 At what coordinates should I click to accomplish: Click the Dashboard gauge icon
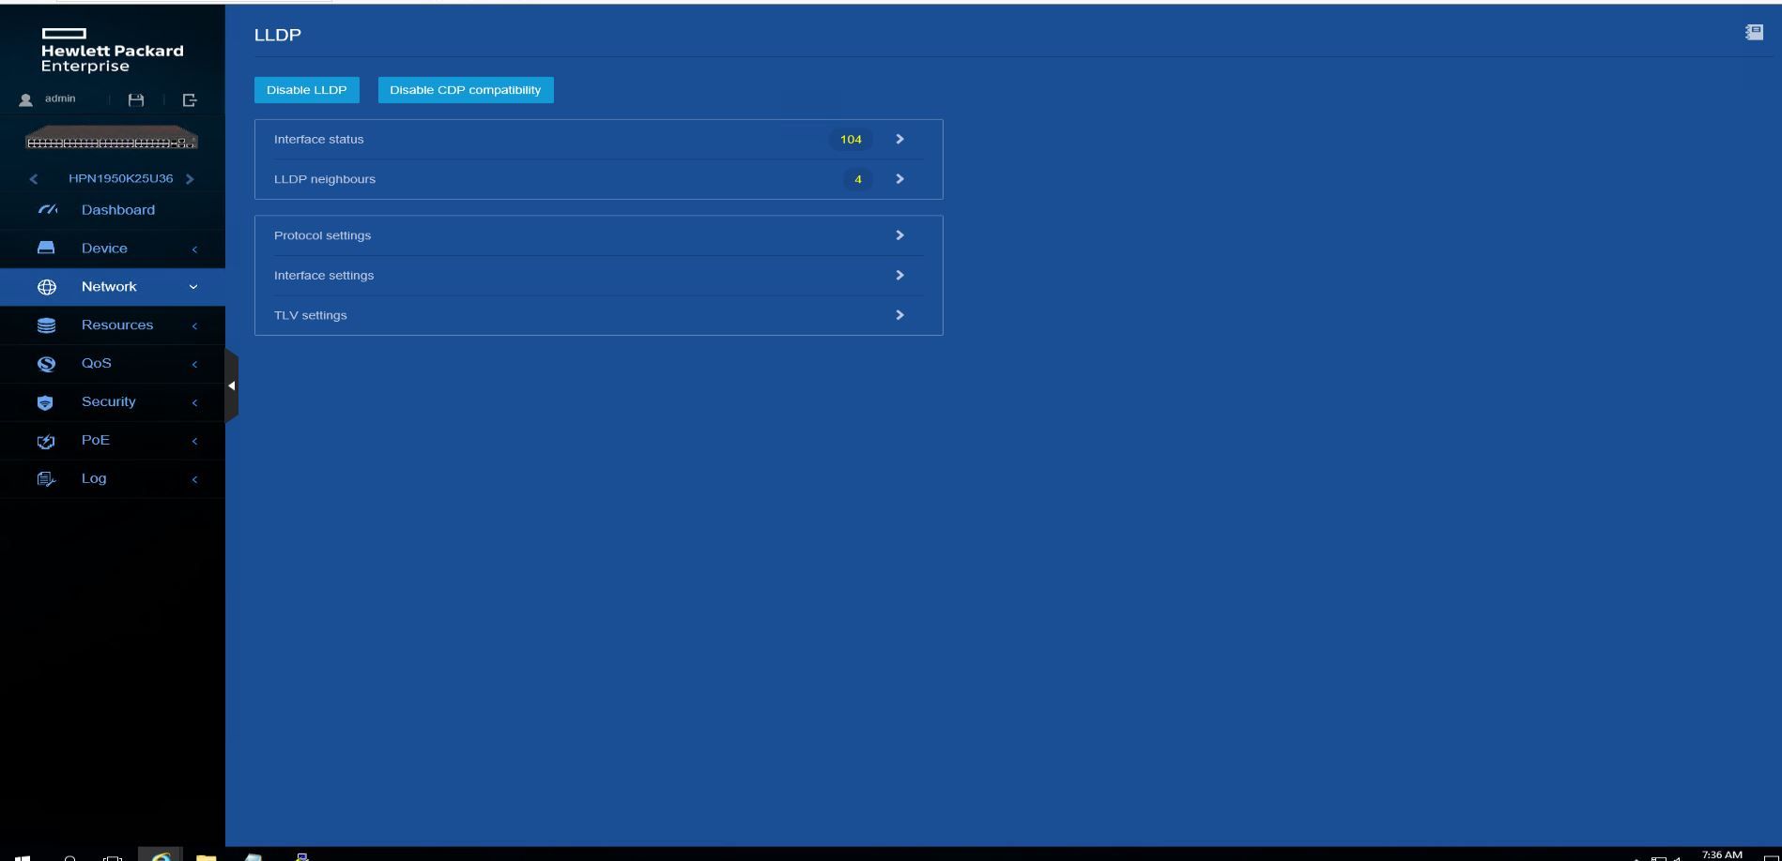coord(47,210)
